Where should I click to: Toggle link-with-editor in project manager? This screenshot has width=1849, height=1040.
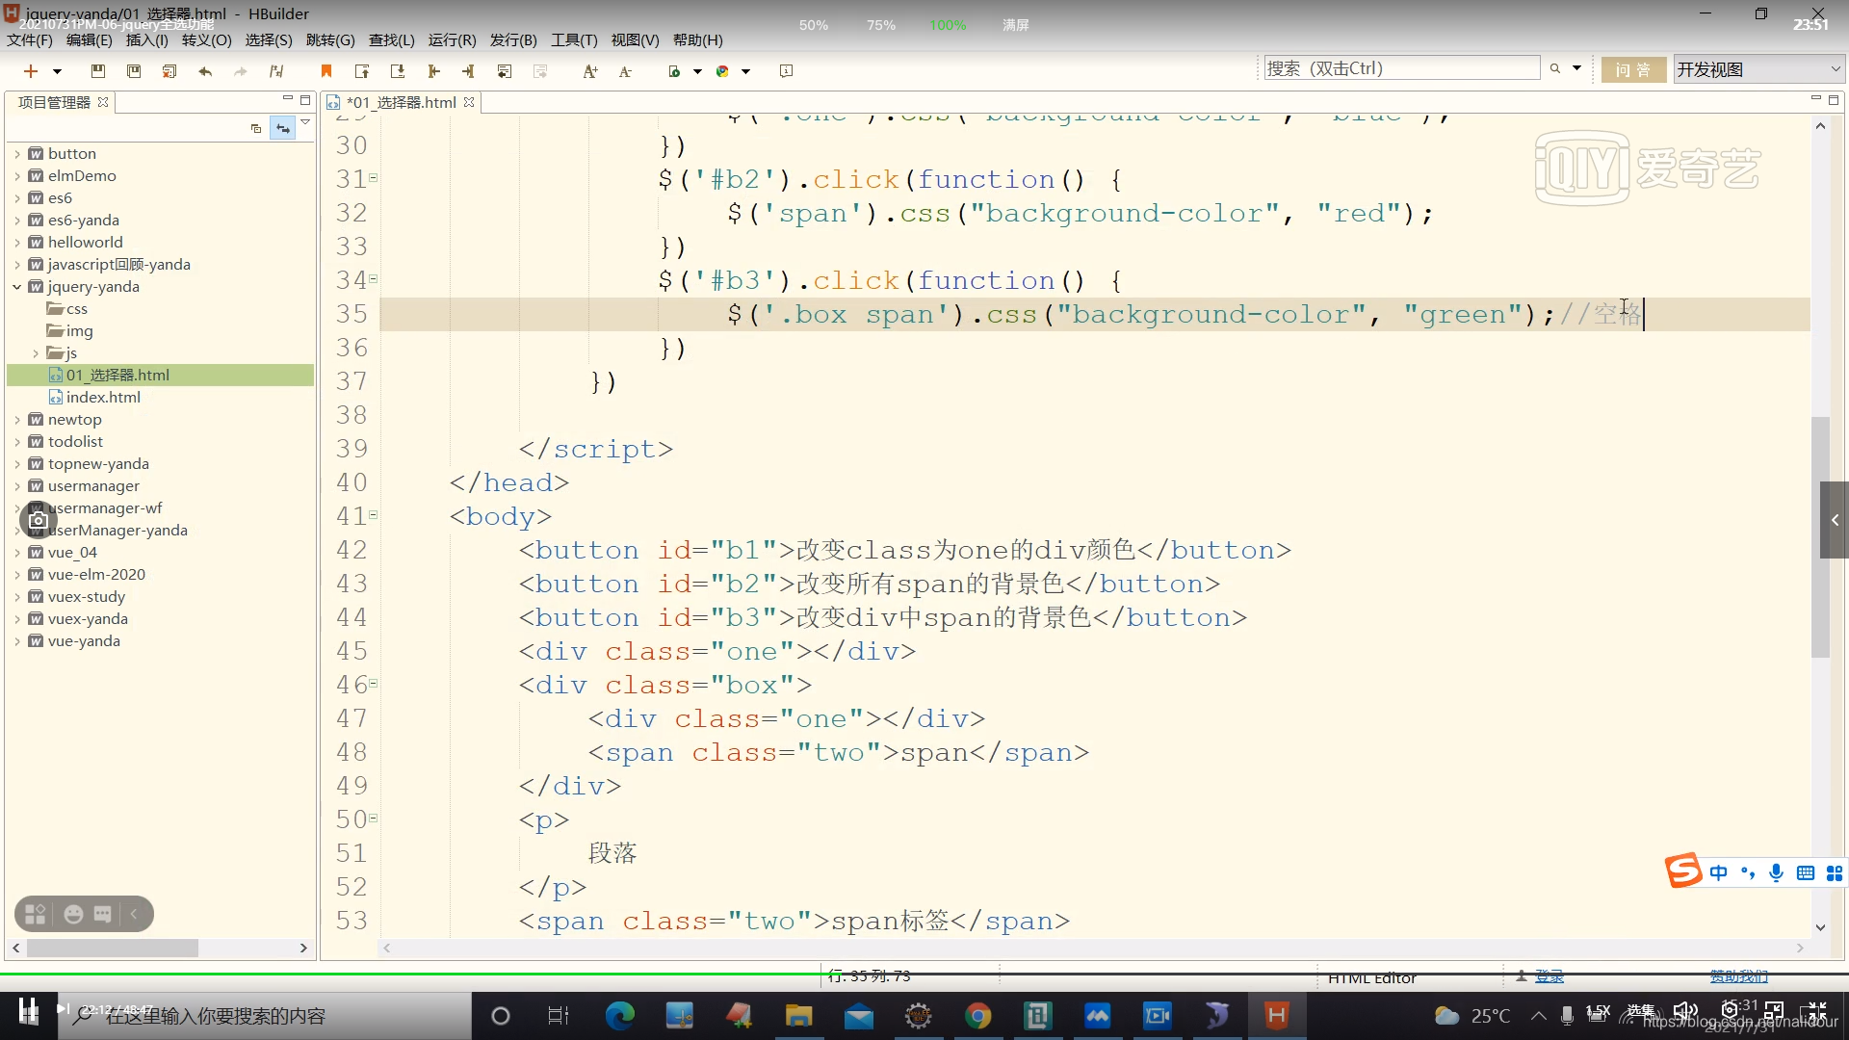tap(282, 128)
